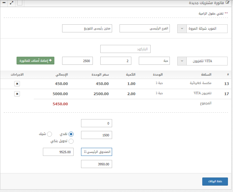
Task: Open the الفرع الرئيسى branch selector
Action: click(145, 28)
